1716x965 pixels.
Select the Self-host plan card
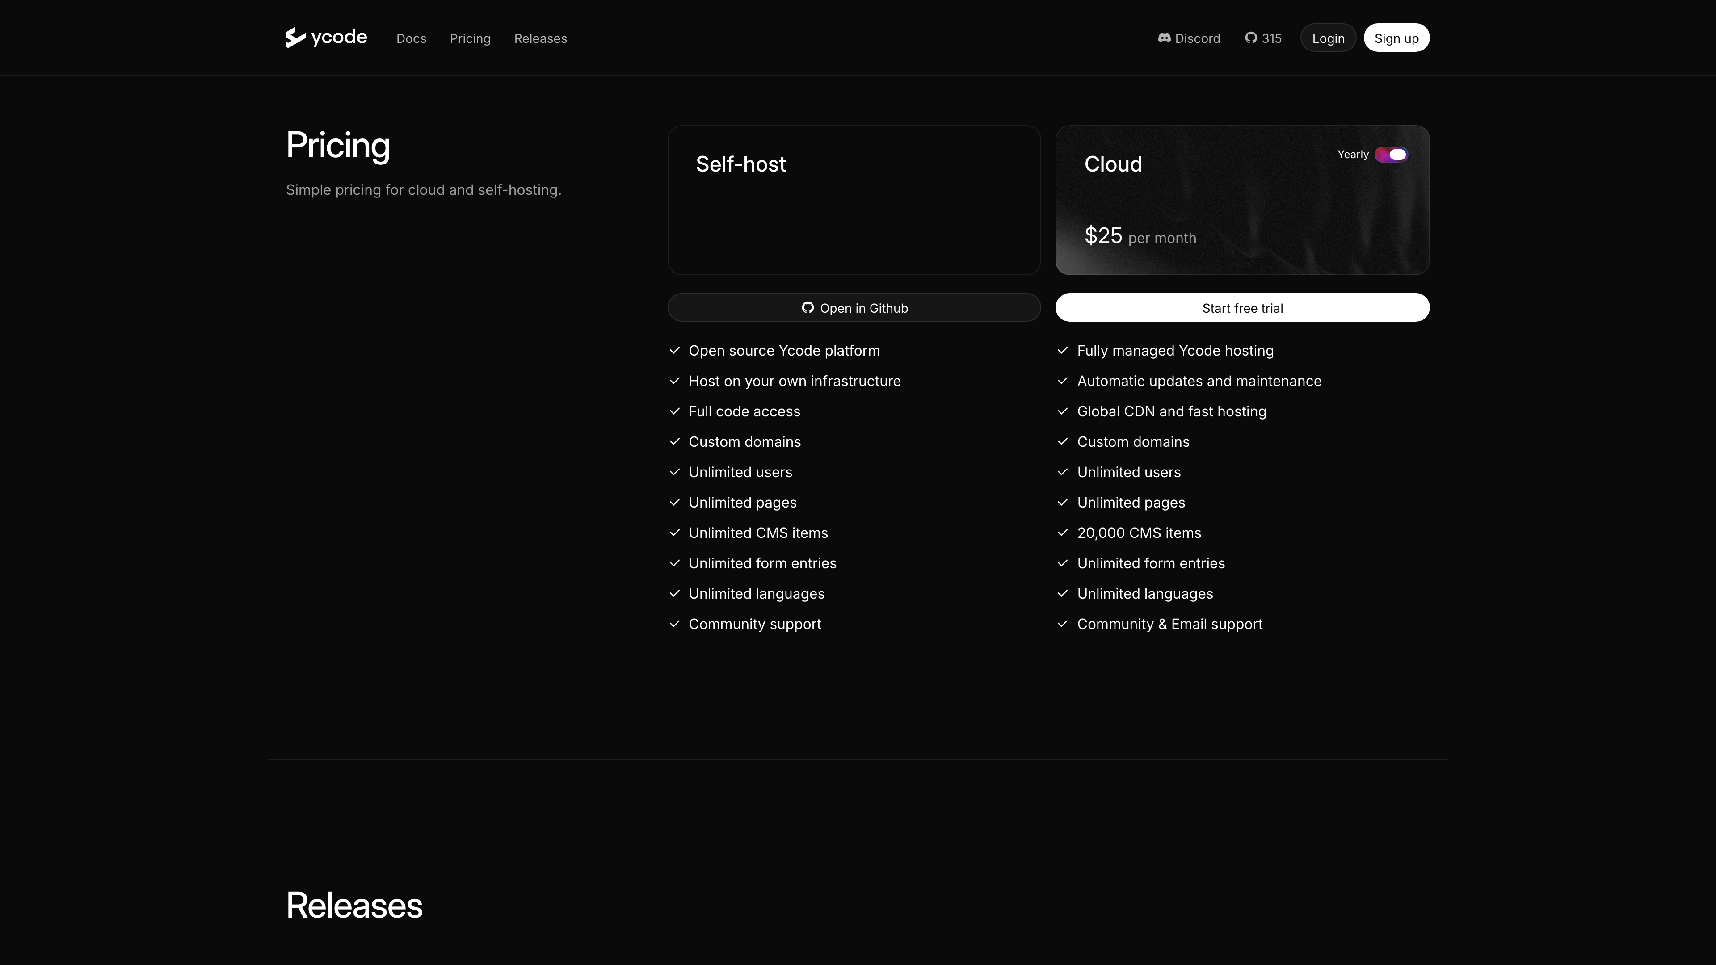point(854,200)
